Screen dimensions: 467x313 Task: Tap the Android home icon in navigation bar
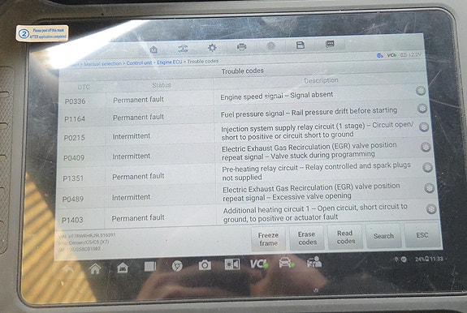point(95,268)
